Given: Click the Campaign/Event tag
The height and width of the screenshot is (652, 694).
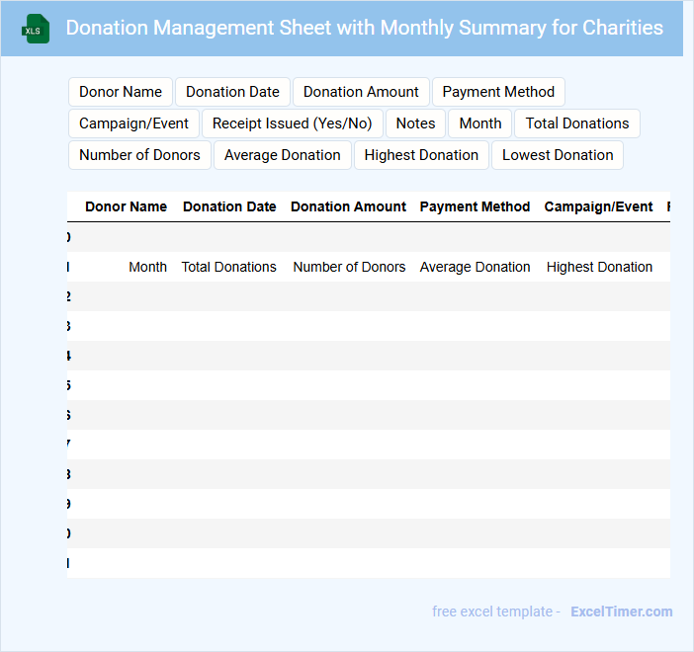Looking at the screenshot, I should 133,123.
